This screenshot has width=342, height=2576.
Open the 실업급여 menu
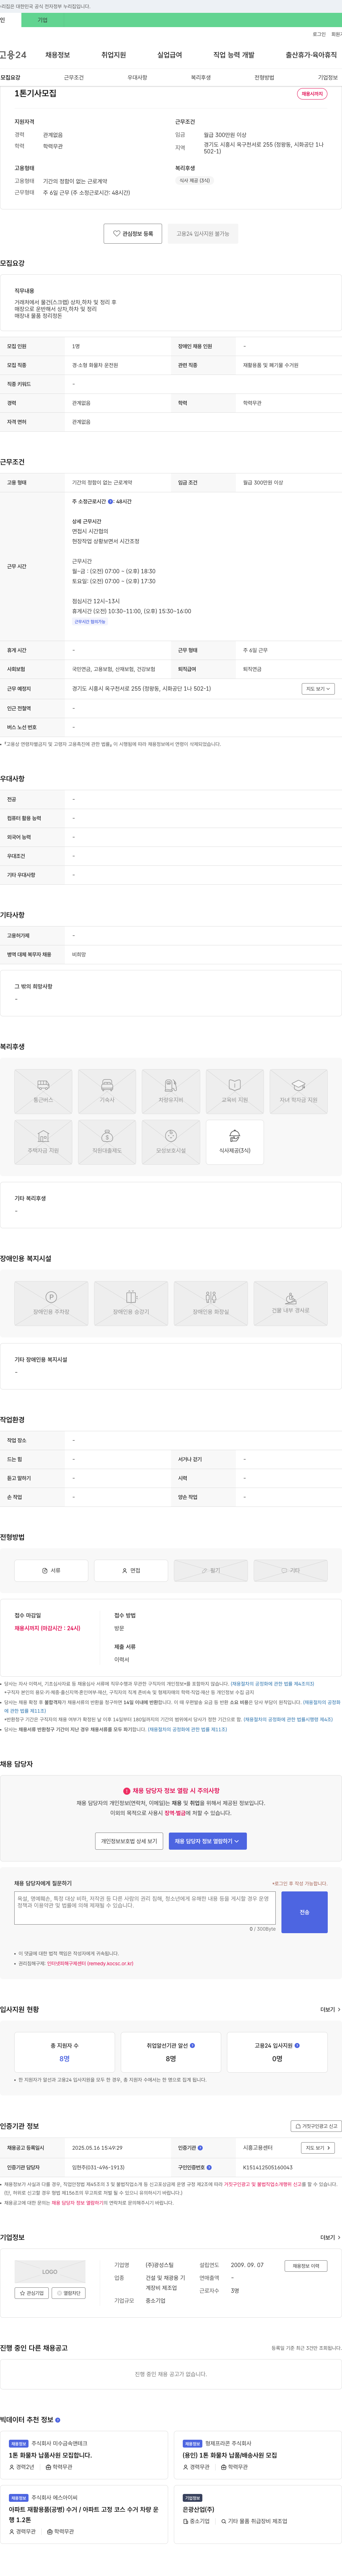tap(170, 55)
